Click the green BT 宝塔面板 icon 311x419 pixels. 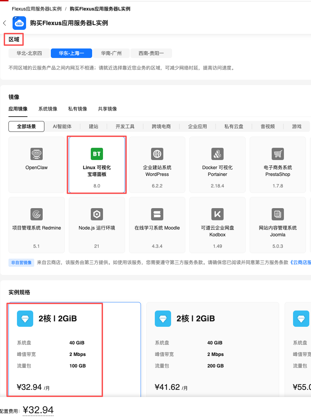click(97, 154)
